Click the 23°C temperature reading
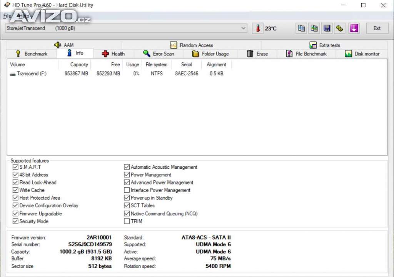Image resolution: width=394 pixels, height=277 pixels. tap(270, 29)
